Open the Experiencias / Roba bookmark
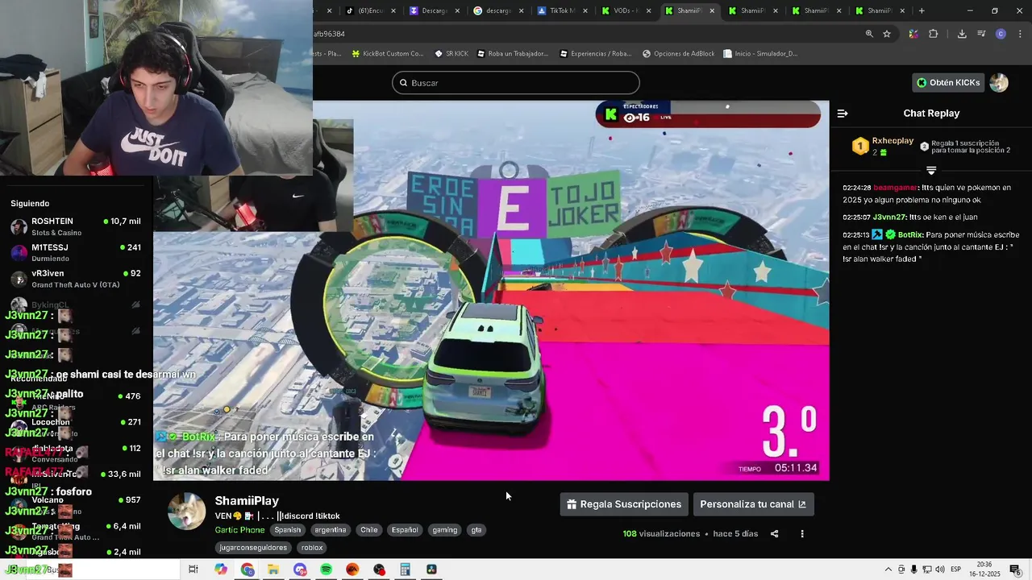Screen dimensions: 1032x580 click(595, 54)
